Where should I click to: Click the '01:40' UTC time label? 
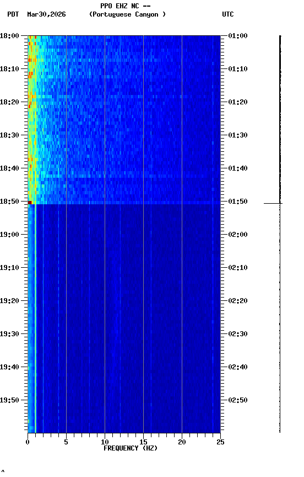238,168
